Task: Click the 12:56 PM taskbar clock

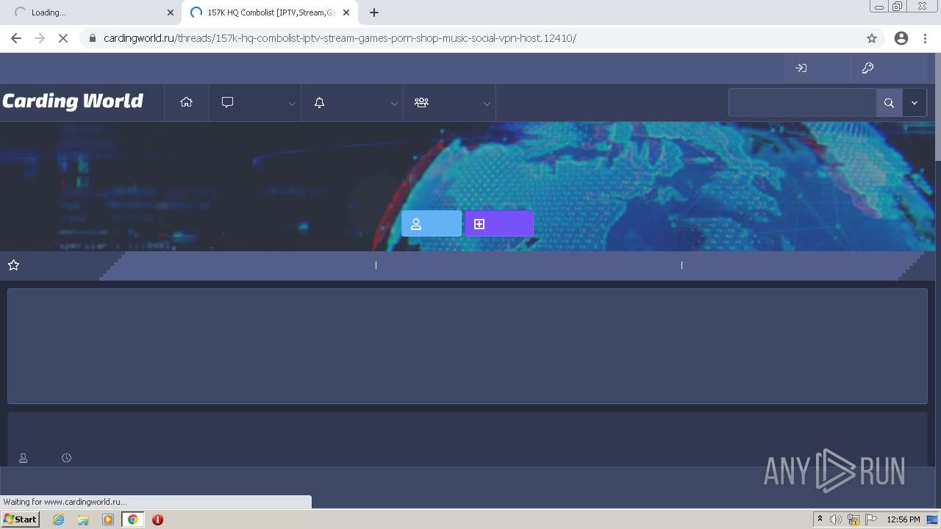Action: point(904,519)
